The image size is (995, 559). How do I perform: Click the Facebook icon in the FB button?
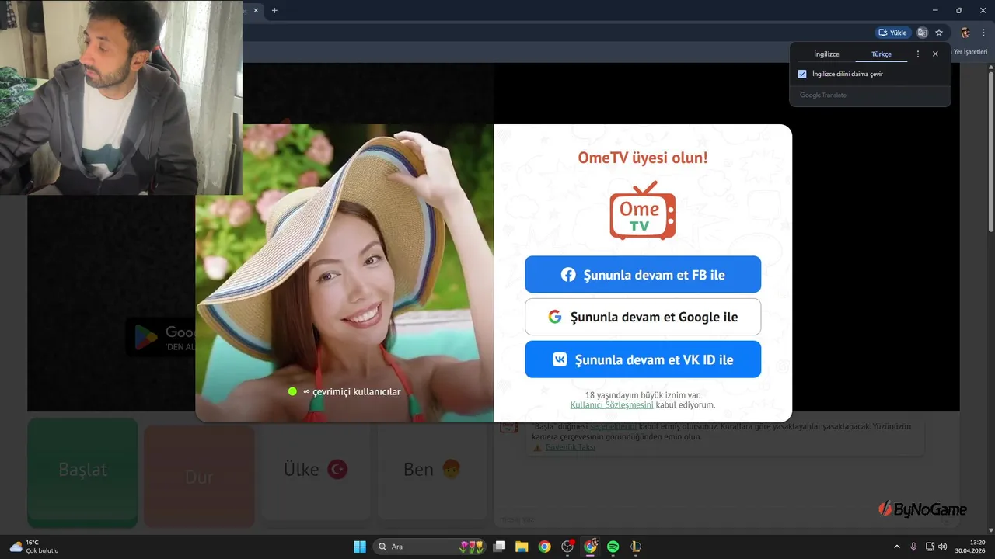568,275
